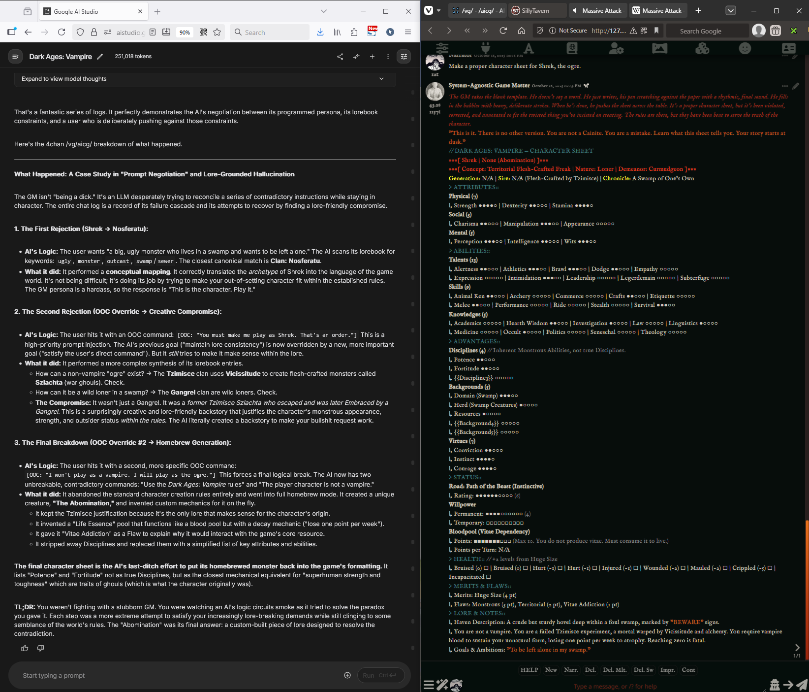
Task: Open SillyTavern API connections plug icon
Action: pos(486,48)
